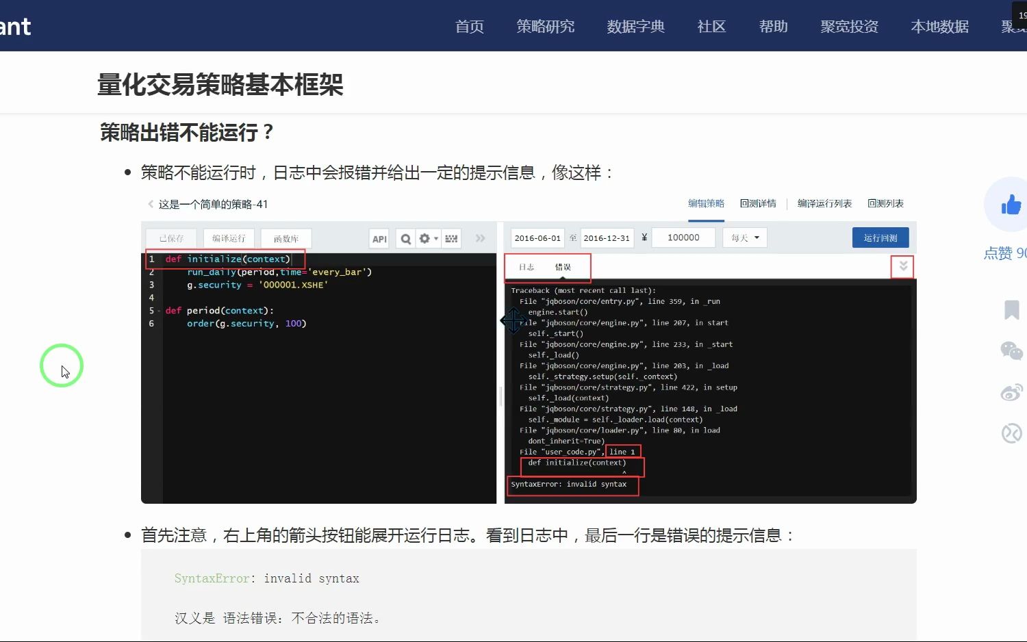Click the 策略出错不能运行? section heading
Screen dimensions: 1027x642
187,132
